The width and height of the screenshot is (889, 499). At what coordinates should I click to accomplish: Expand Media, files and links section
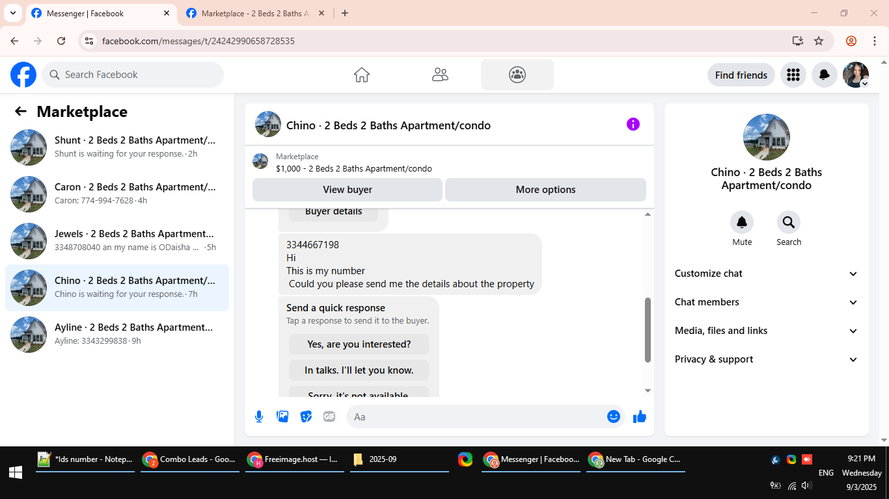(767, 331)
